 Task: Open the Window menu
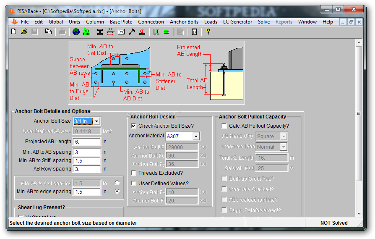[x=307, y=22]
